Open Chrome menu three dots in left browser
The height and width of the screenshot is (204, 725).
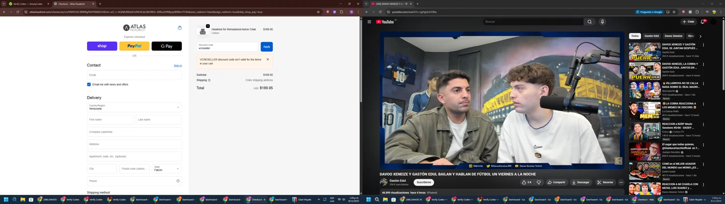click(358, 12)
